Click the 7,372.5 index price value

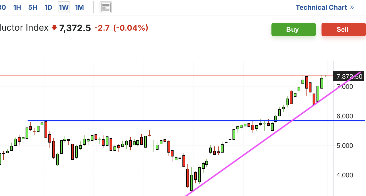[x=75, y=28]
